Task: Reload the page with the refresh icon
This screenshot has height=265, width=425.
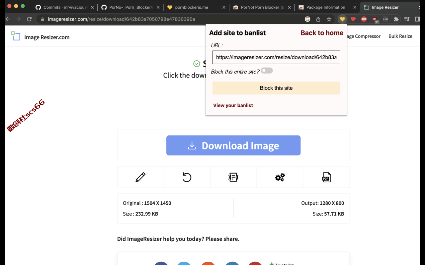Action: [x=29, y=19]
